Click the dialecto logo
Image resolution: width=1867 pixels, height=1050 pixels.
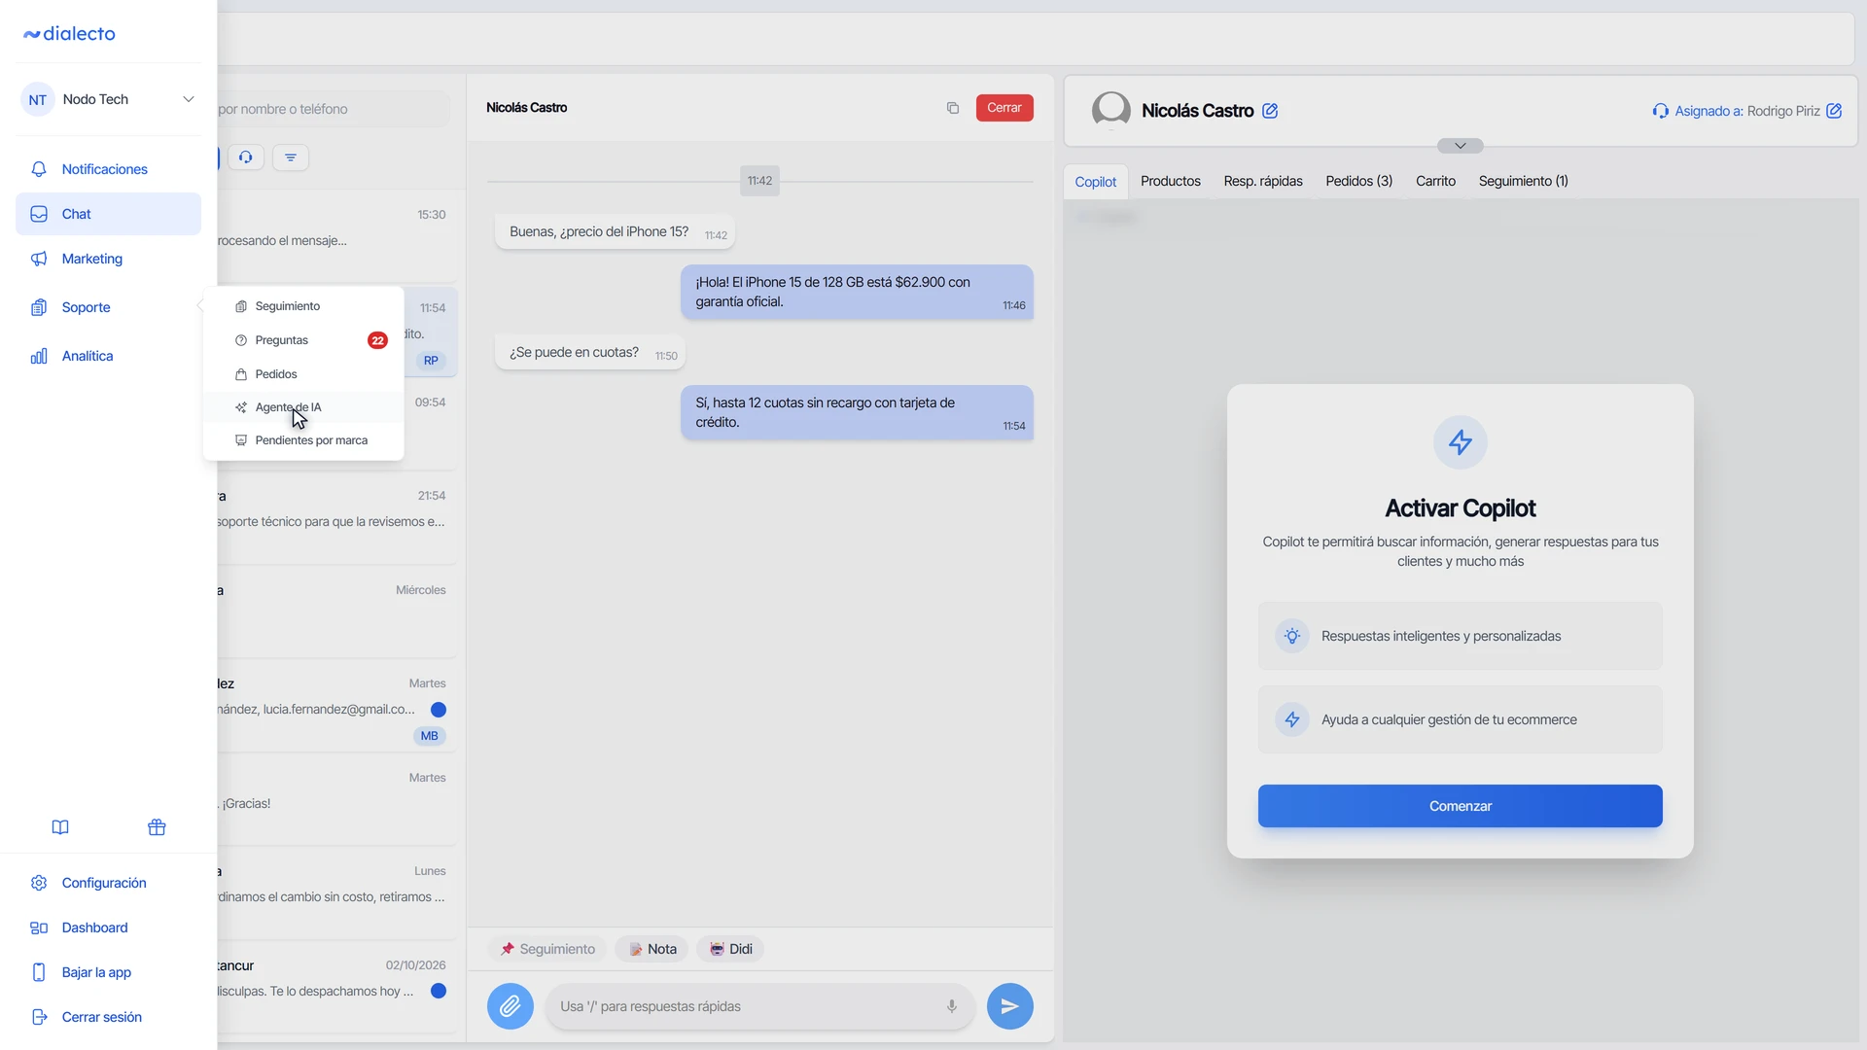[x=69, y=34]
